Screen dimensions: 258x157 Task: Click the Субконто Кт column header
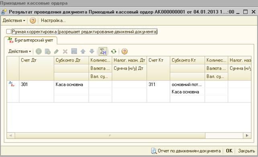click(187, 60)
